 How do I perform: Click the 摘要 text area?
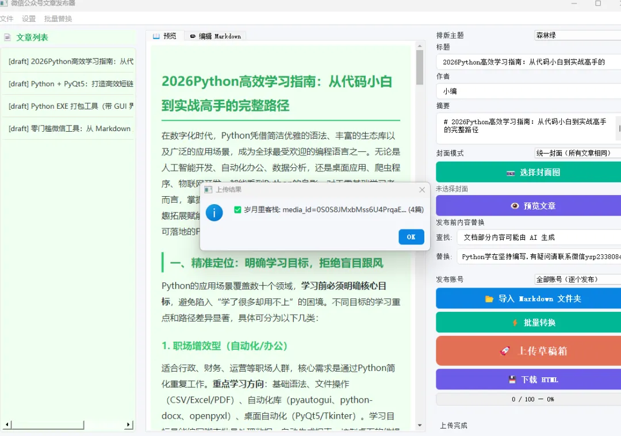(x=529, y=128)
